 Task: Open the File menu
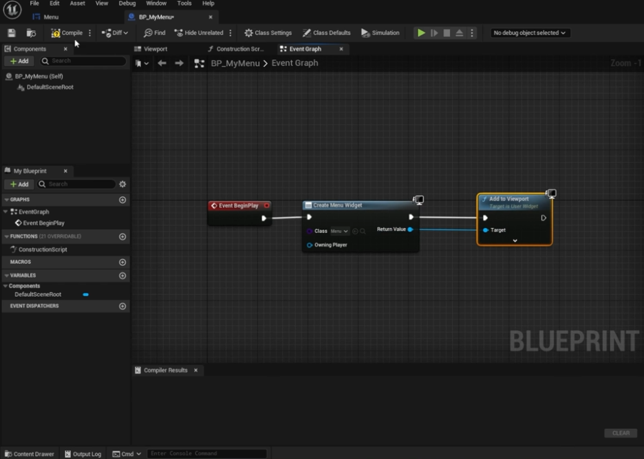click(x=34, y=3)
